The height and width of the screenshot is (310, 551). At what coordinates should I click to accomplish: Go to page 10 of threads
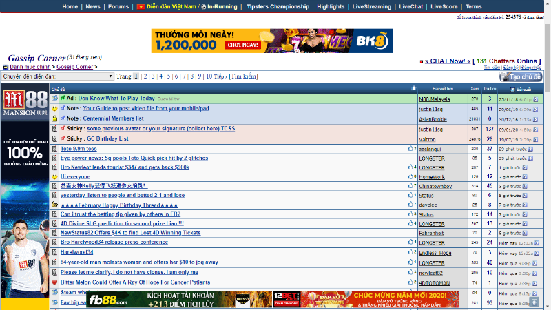[x=209, y=76]
